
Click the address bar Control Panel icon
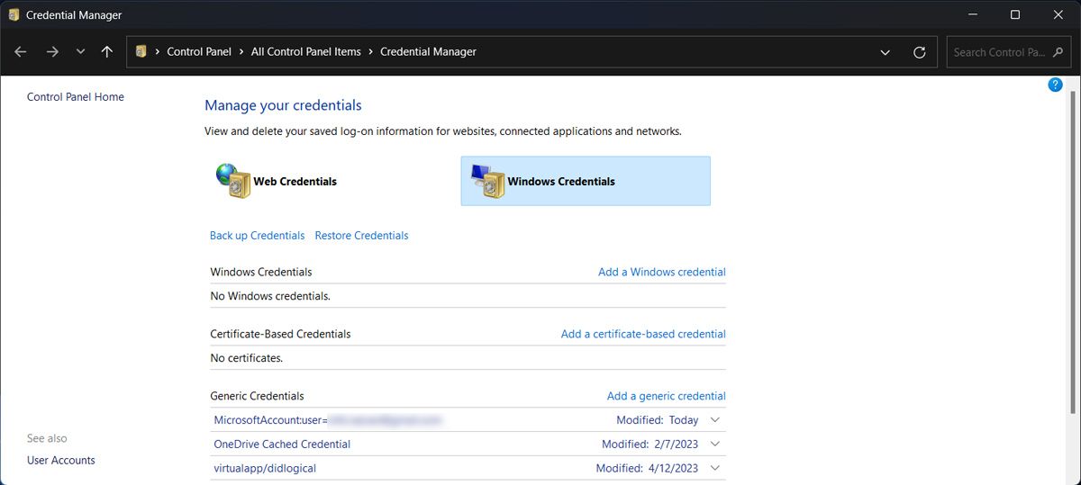[141, 51]
